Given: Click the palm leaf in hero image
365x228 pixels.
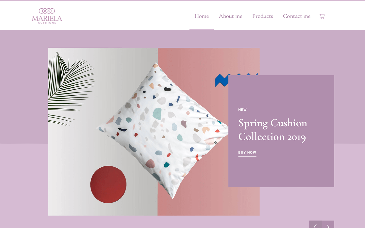Looking at the screenshot, I should coord(70,89).
